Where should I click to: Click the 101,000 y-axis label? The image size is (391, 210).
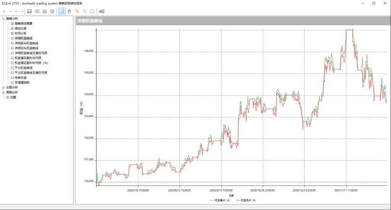tap(89, 160)
